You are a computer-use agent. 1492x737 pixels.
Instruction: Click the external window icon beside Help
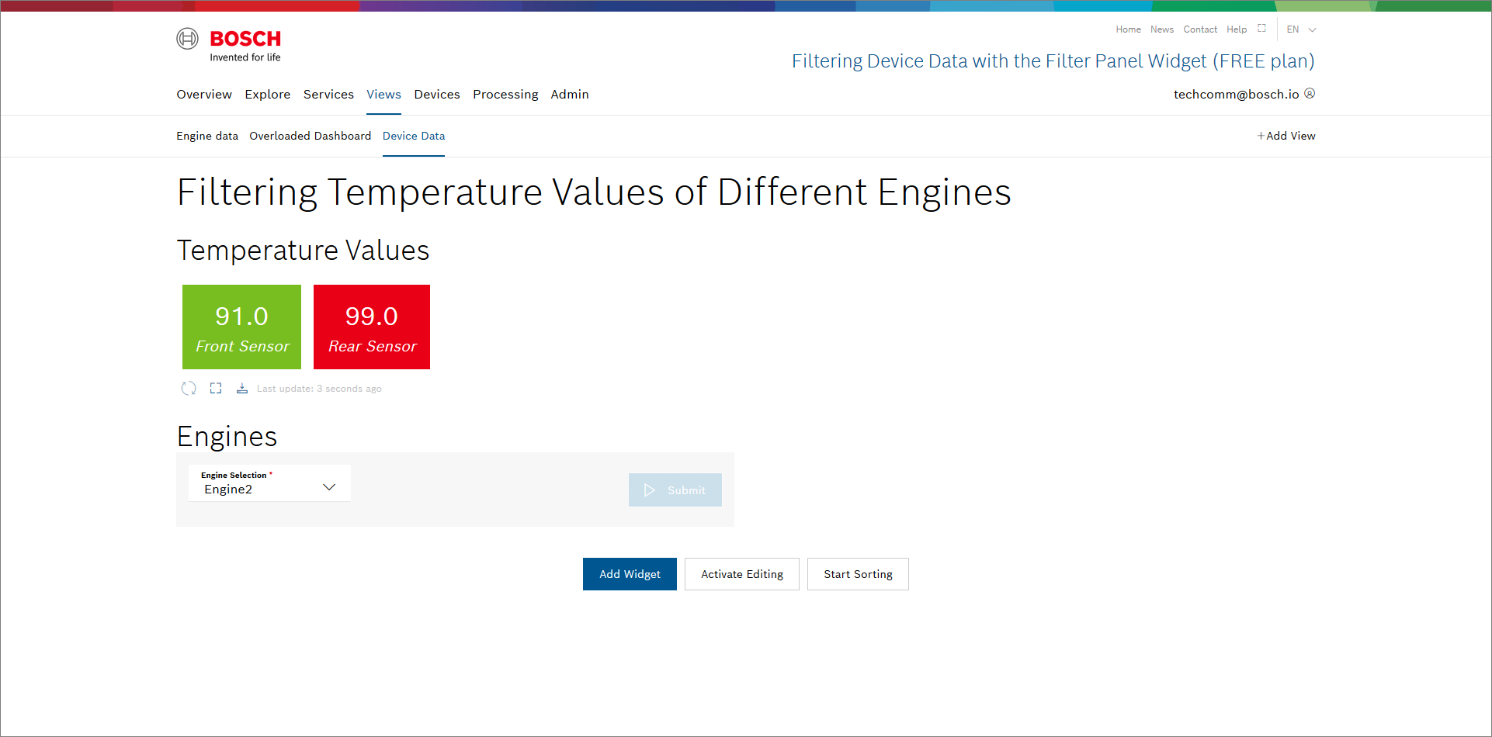pos(1261,29)
